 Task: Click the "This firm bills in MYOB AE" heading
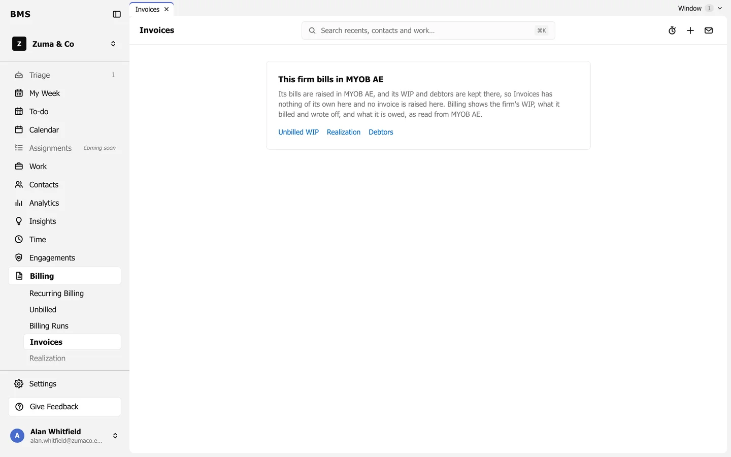(x=331, y=79)
